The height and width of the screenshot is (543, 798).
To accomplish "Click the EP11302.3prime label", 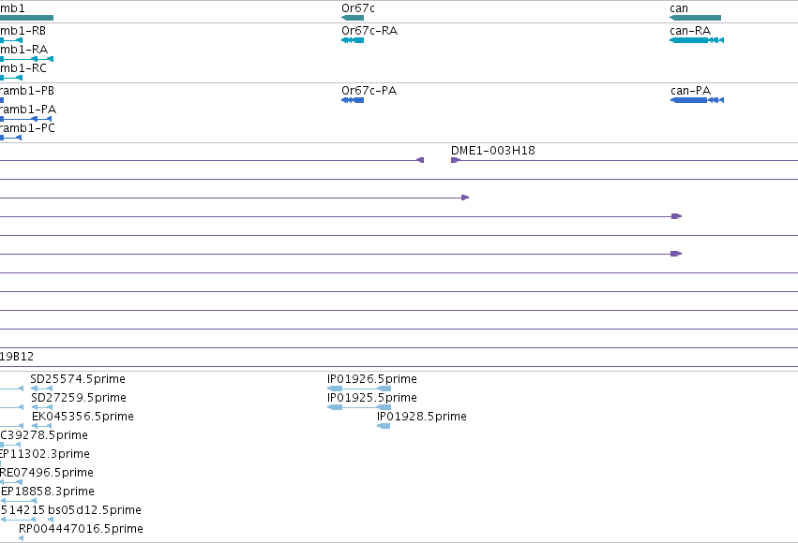I will [45, 454].
